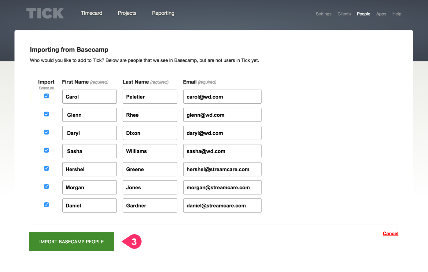Toggle Sasha Williams's import checkbox

pos(46,150)
